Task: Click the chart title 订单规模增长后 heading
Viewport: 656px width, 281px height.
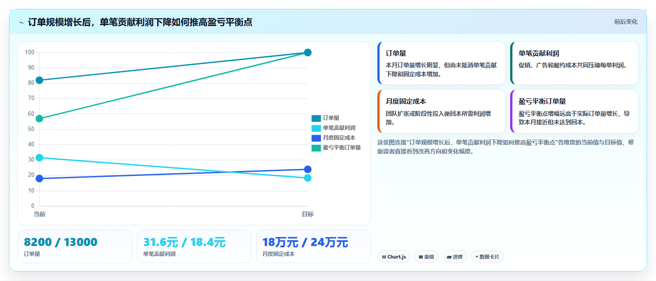Action: pos(140,22)
